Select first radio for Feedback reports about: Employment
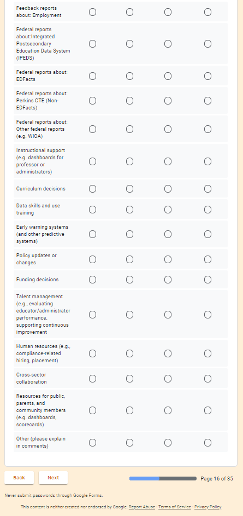This screenshot has height=516, width=243. pyautogui.click(x=93, y=12)
